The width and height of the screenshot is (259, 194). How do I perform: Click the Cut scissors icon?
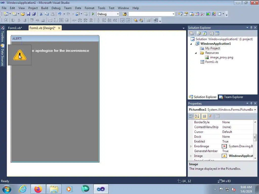coord(41,14)
